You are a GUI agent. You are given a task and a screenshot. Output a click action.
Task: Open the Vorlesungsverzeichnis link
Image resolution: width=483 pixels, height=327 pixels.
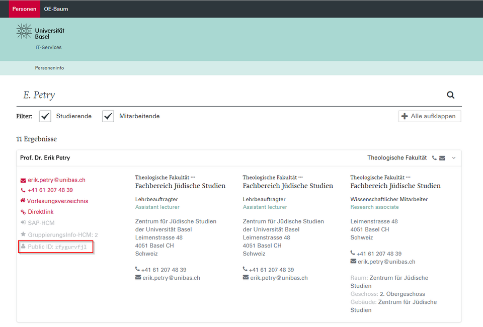pyautogui.click(x=57, y=201)
